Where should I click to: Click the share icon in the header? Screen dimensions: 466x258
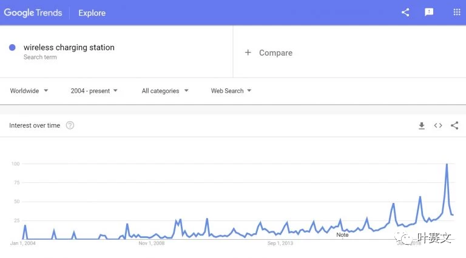pos(405,12)
